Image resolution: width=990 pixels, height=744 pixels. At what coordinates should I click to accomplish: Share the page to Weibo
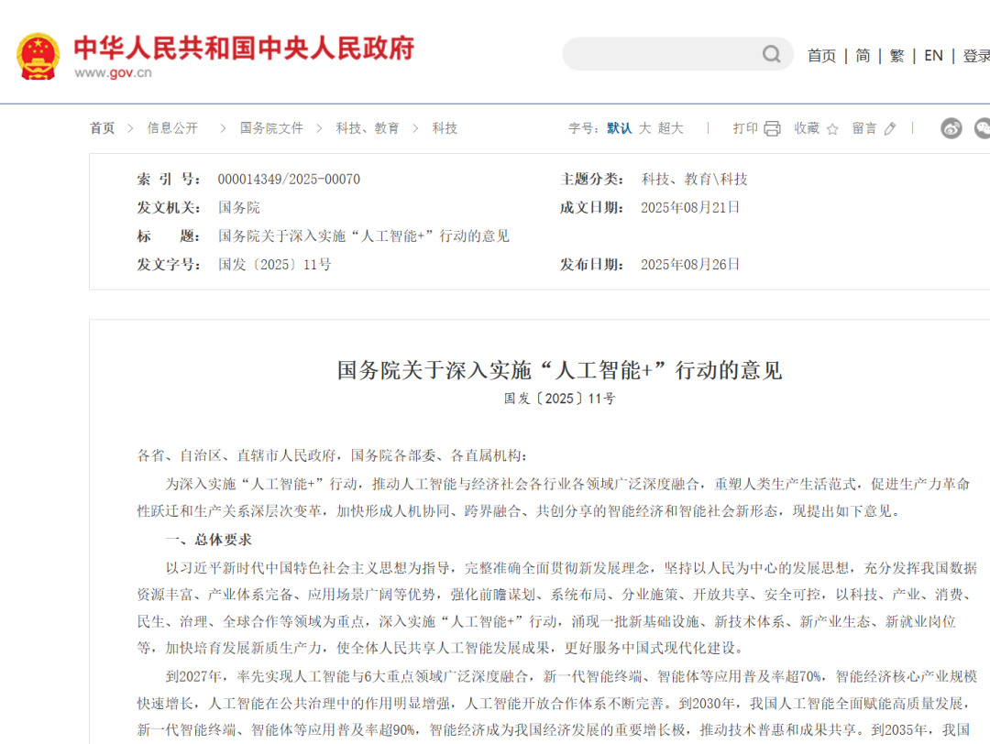pyautogui.click(x=951, y=128)
